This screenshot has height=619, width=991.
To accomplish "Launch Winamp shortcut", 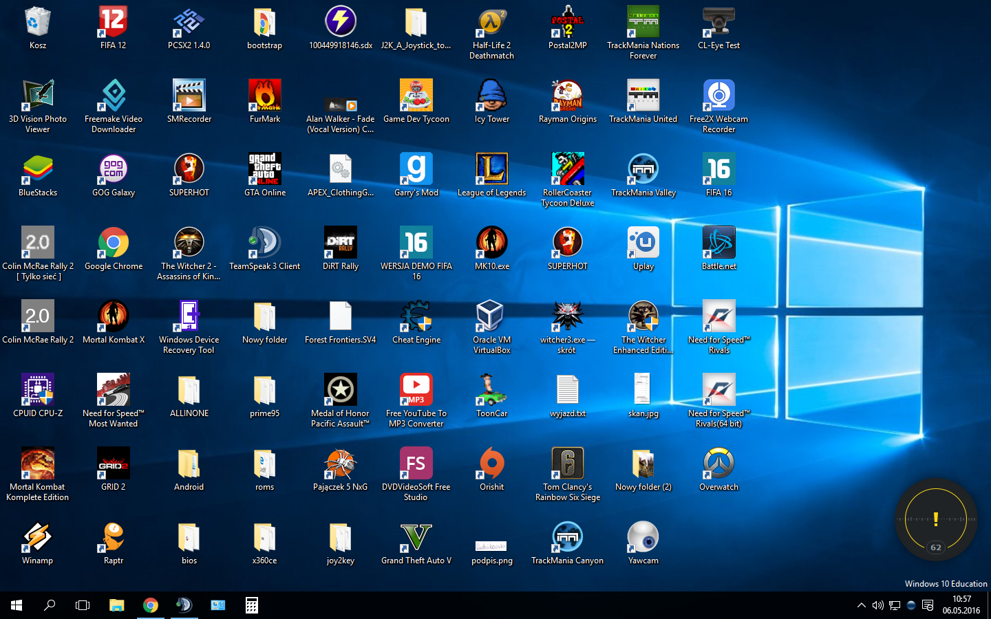I will pos(38,537).
